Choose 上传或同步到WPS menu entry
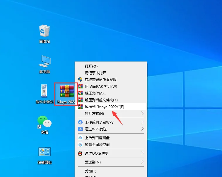 [x=111, y=122]
